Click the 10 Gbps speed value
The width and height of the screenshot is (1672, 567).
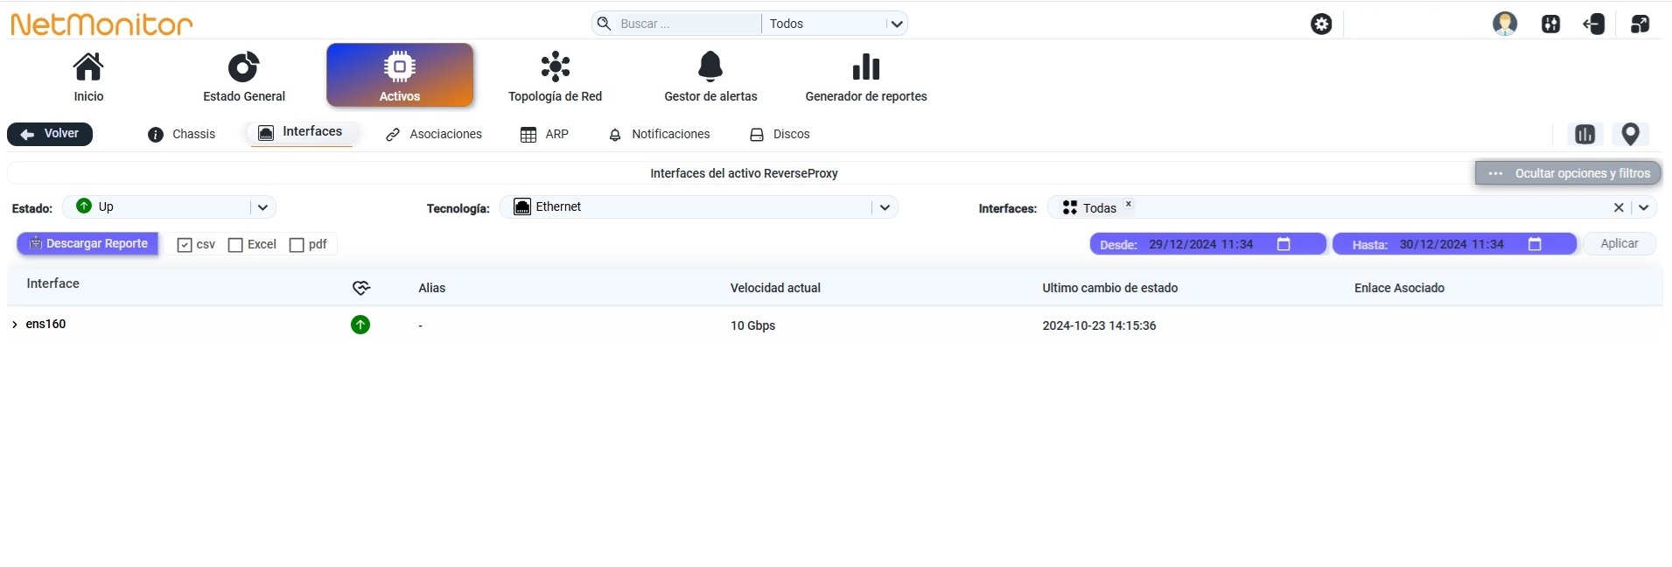pos(753,325)
